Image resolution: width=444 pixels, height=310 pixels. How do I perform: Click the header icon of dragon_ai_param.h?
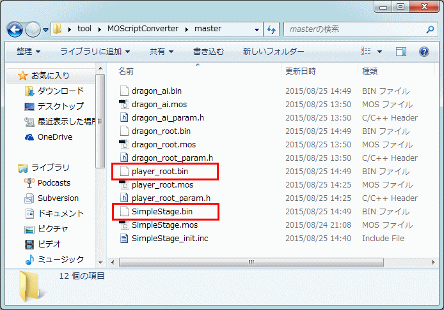[123, 117]
